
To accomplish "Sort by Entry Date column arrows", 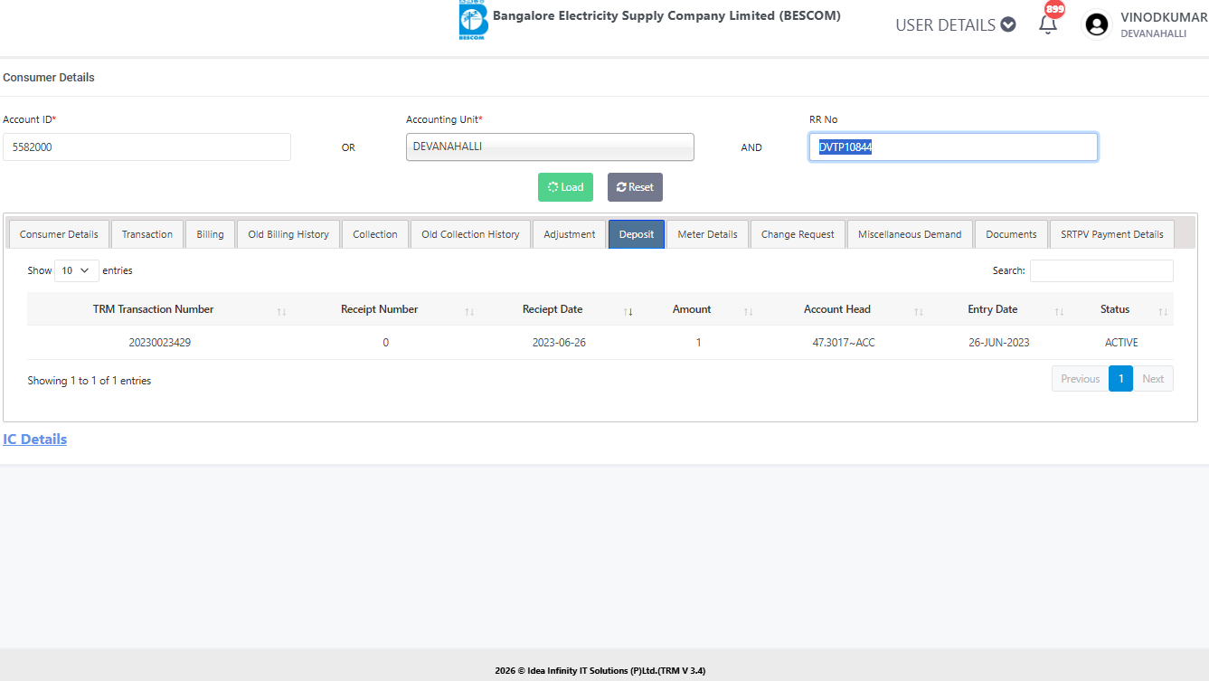I will point(1059,311).
